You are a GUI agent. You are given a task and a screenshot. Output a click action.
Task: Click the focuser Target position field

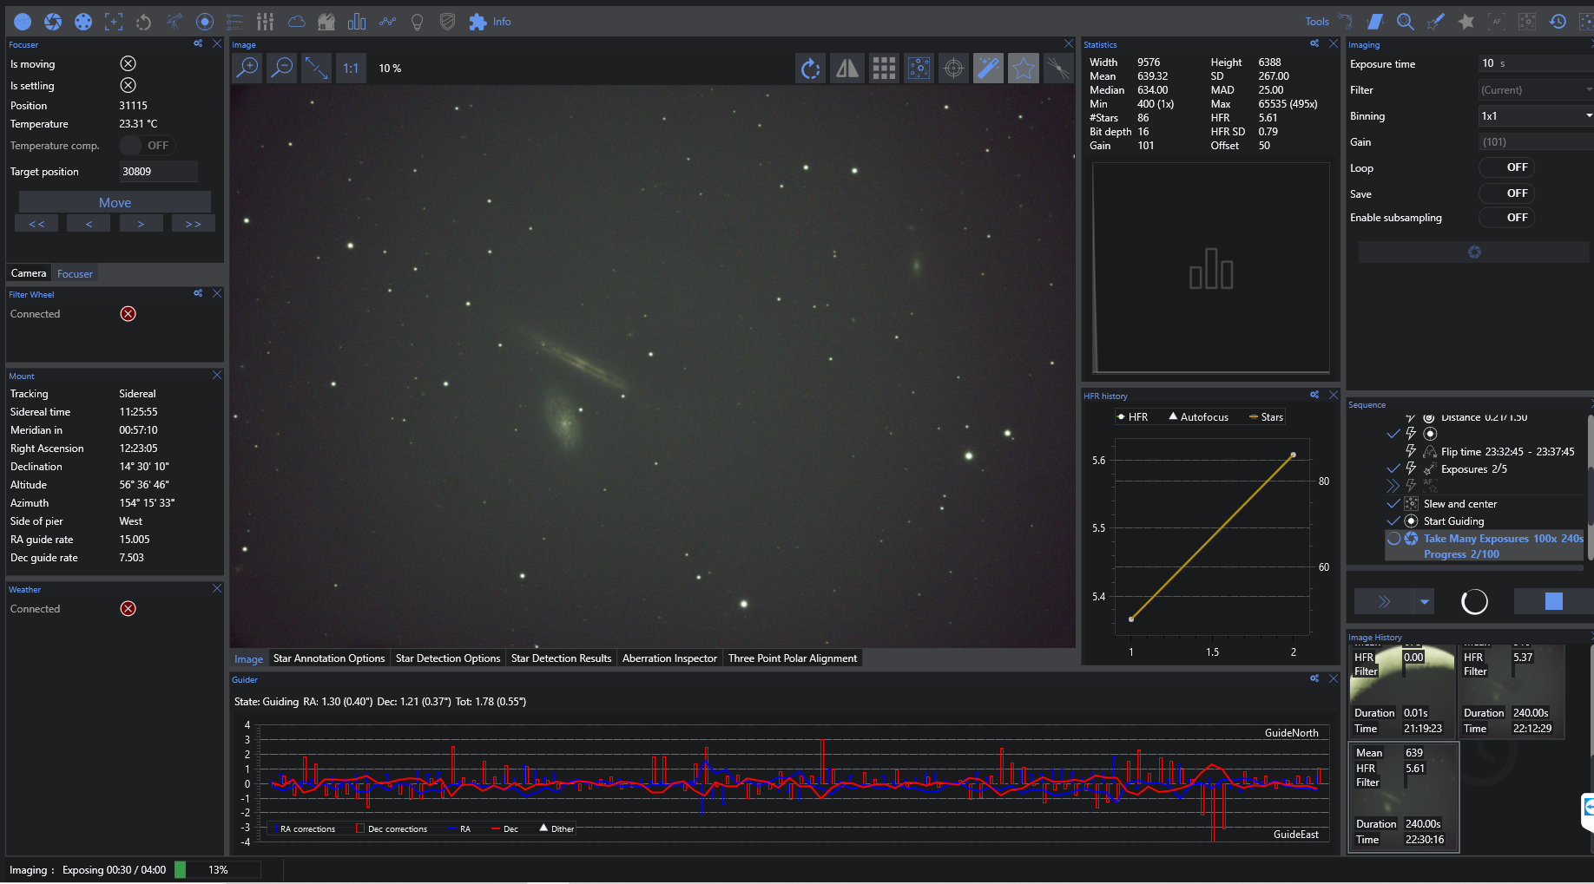pyautogui.click(x=157, y=172)
